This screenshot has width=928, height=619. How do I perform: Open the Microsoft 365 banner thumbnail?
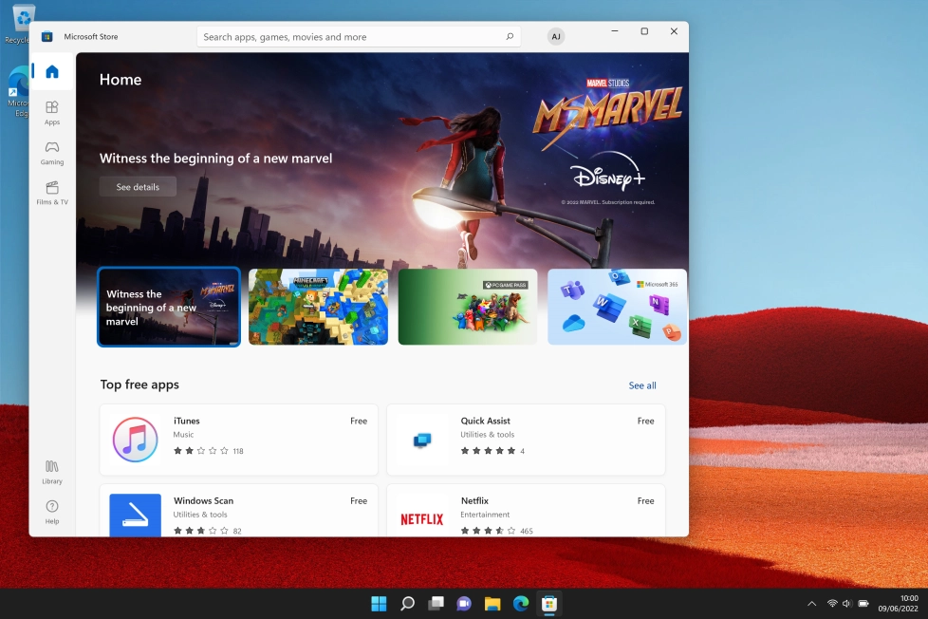617,307
